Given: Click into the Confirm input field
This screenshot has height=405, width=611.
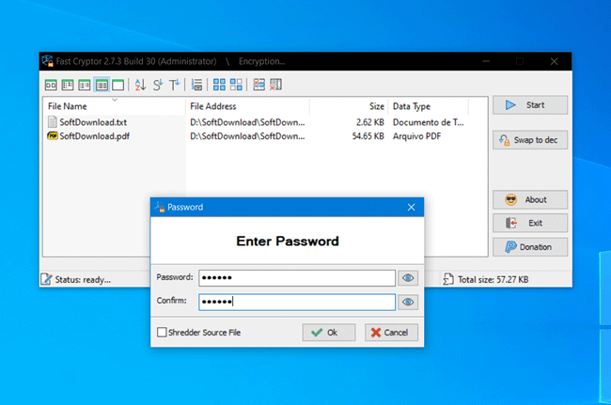Looking at the screenshot, I should (x=297, y=303).
